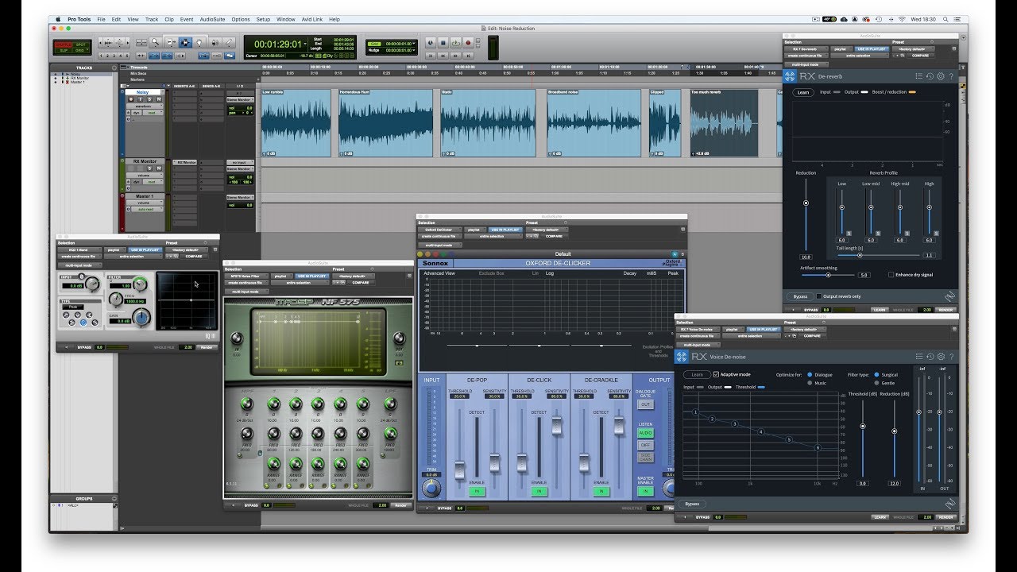Toggle Grid edit mode

coord(79,52)
